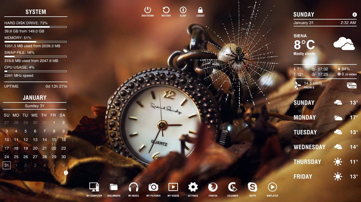
Task: Start CCleaner from the dock
Action: click(x=233, y=187)
